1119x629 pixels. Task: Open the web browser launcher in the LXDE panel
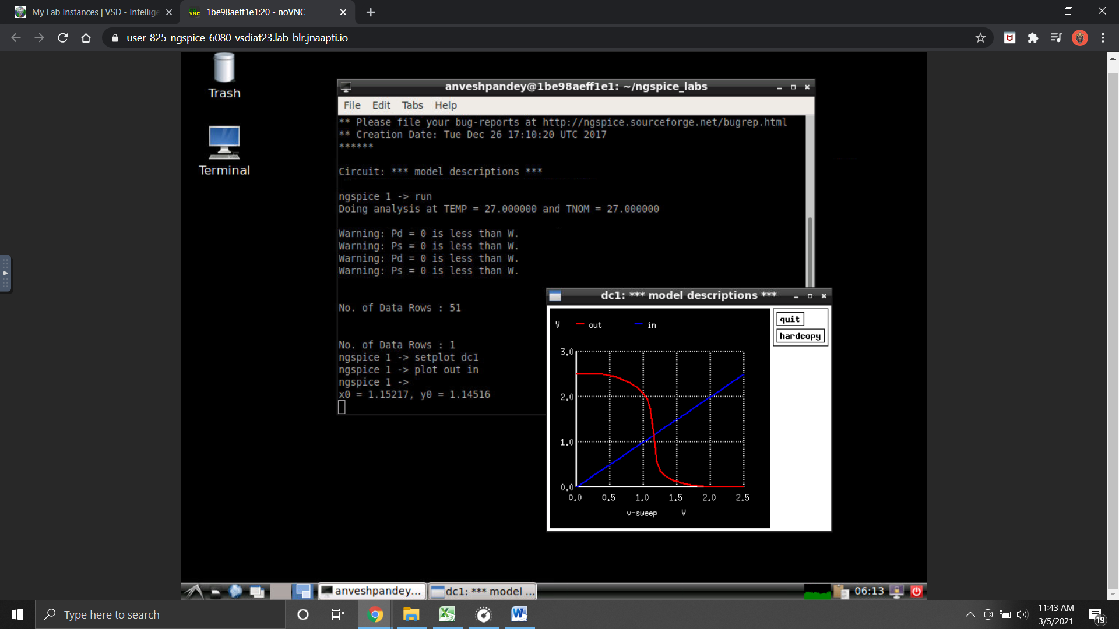point(235,591)
